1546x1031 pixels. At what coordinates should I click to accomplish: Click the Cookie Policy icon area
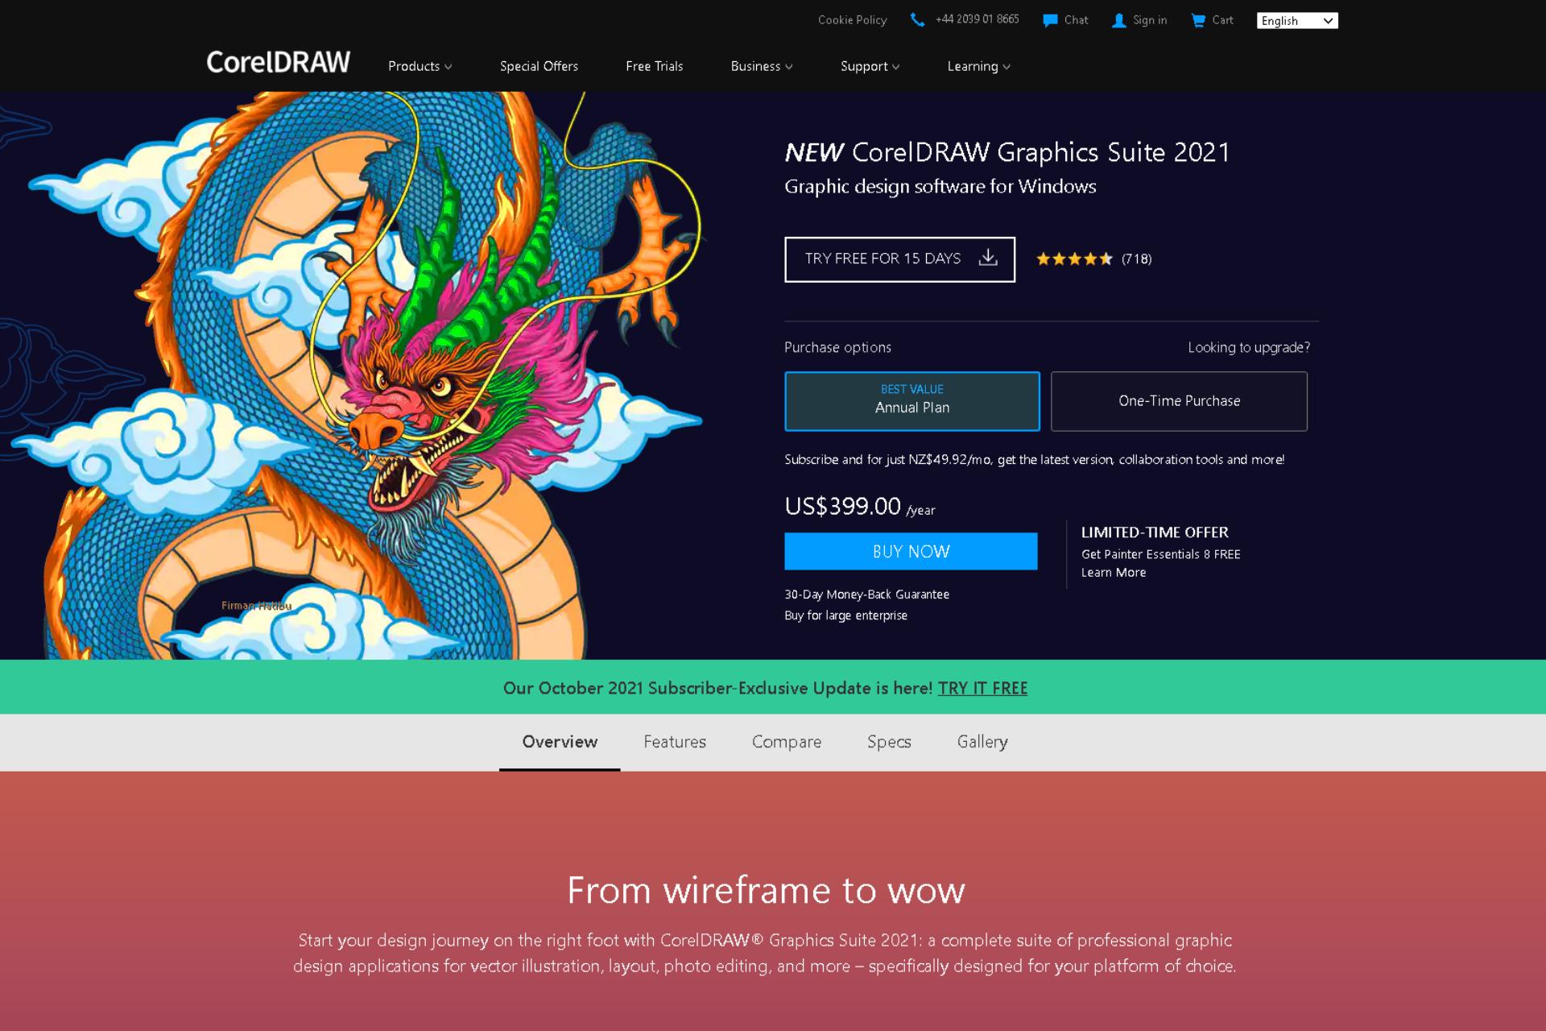pyautogui.click(x=853, y=19)
